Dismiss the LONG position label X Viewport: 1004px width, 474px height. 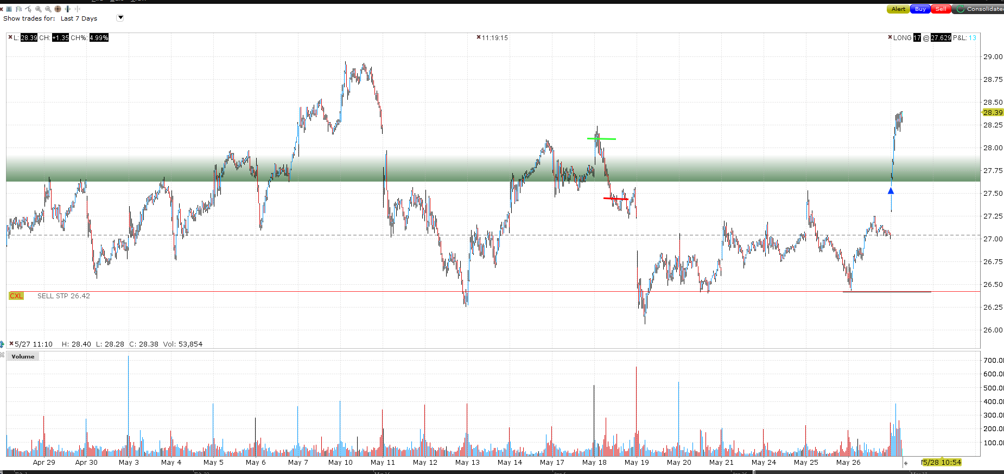pos(889,37)
